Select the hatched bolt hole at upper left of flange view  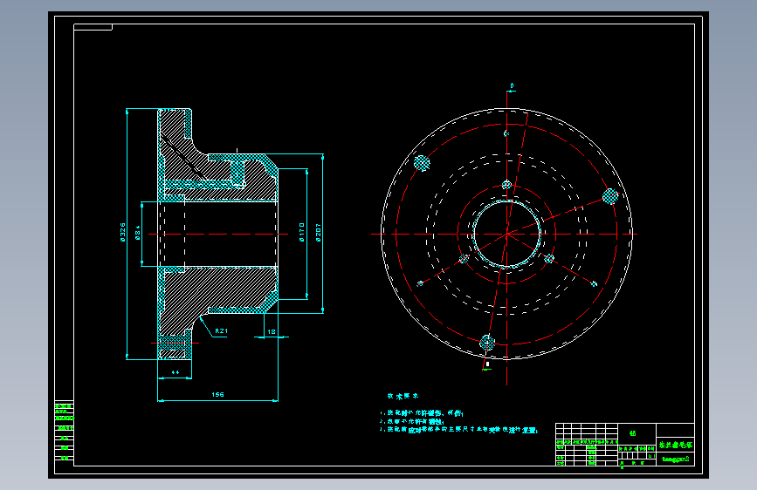422,163
